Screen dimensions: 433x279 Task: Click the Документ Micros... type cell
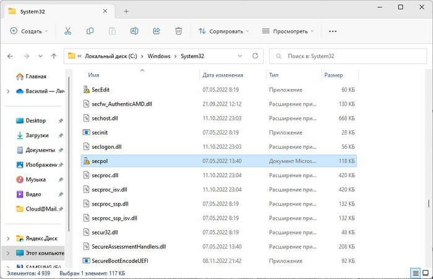click(x=293, y=161)
